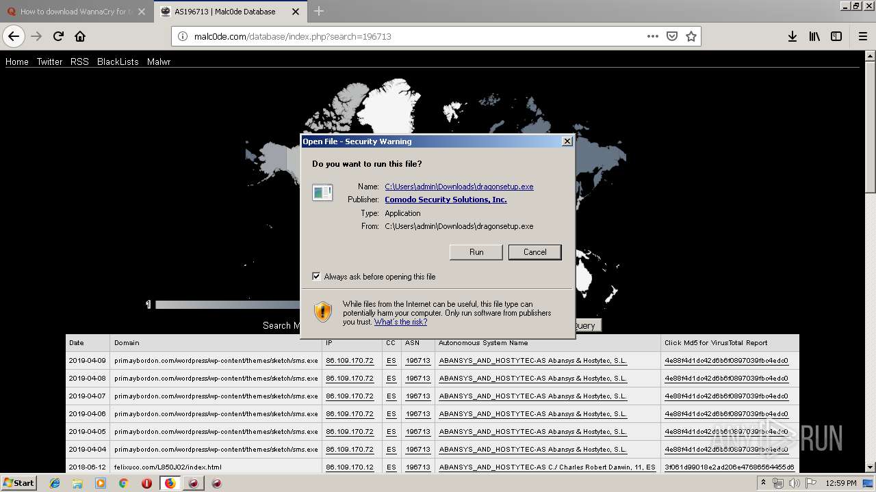The height and width of the screenshot is (492, 876).
Task: Open the volume tray icon
Action: pyautogui.click(x=795, y=483)
